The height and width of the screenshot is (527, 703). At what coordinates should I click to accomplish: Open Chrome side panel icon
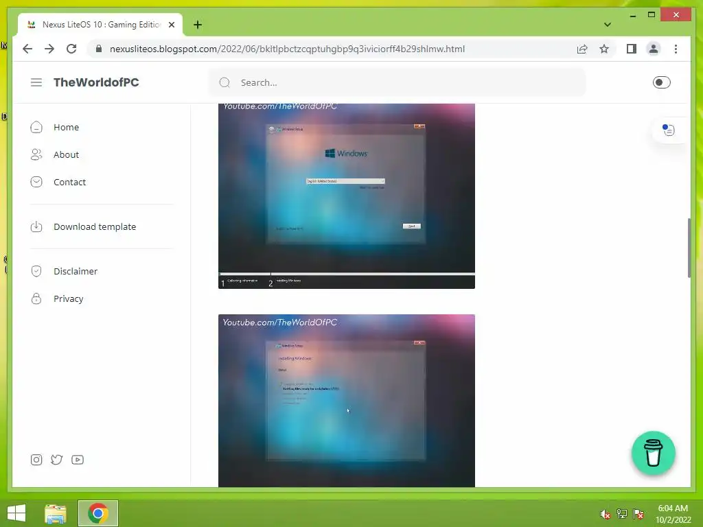pos(632,49)
